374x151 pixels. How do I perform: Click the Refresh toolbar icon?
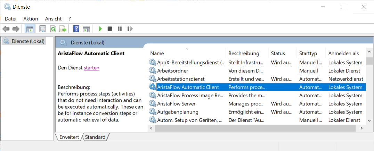pyautogui.click(x=53, y=29)
